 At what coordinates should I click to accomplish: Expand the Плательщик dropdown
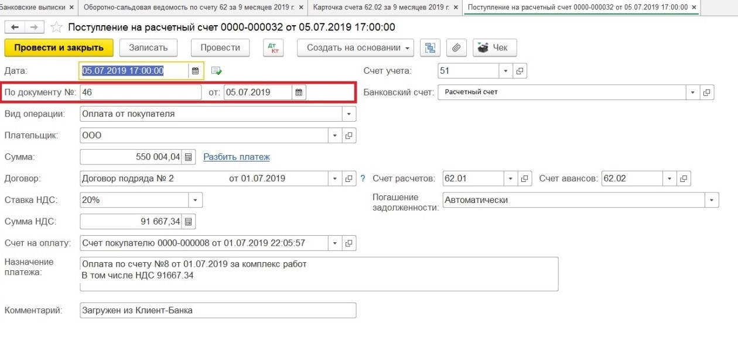[x=335, y=135]
